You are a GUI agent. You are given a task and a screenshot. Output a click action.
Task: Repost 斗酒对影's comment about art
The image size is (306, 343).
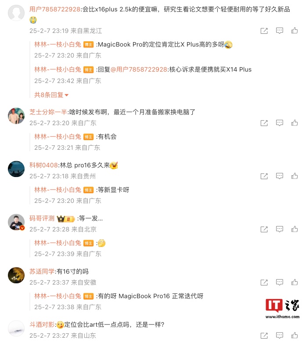tap(264, 336)
